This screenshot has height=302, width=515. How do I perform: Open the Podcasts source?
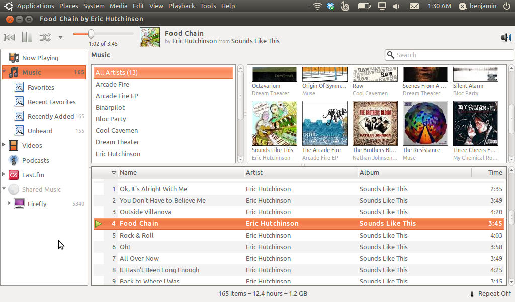(x=35, y=160)
